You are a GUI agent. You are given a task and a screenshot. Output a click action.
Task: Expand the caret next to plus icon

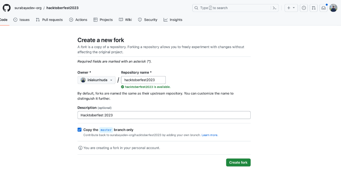pos(294,8)
